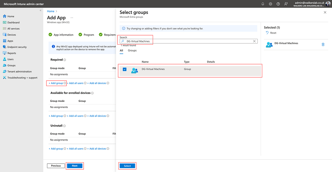Click the Next button

75,166
